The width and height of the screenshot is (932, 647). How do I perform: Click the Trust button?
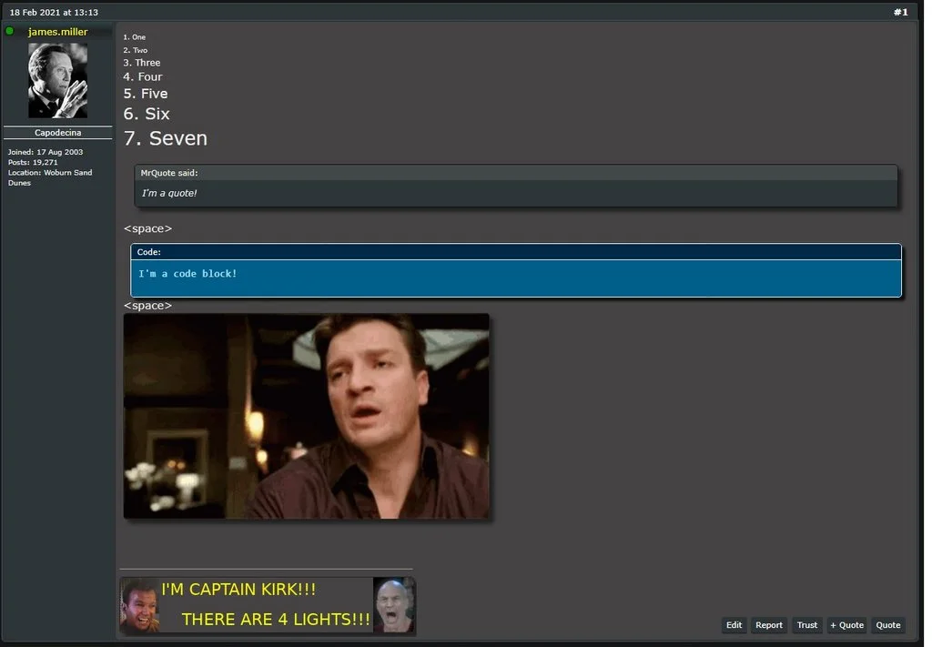point(806,625)
